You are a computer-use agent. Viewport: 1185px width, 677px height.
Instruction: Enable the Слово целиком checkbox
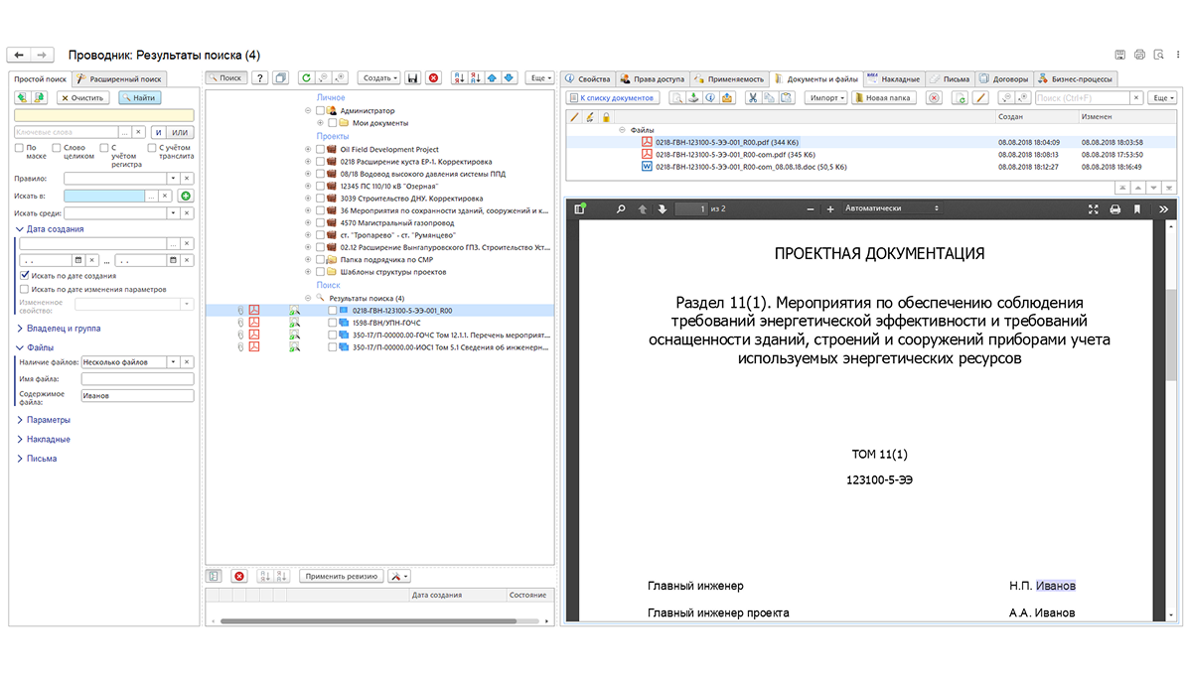click(x=56, y=148)
